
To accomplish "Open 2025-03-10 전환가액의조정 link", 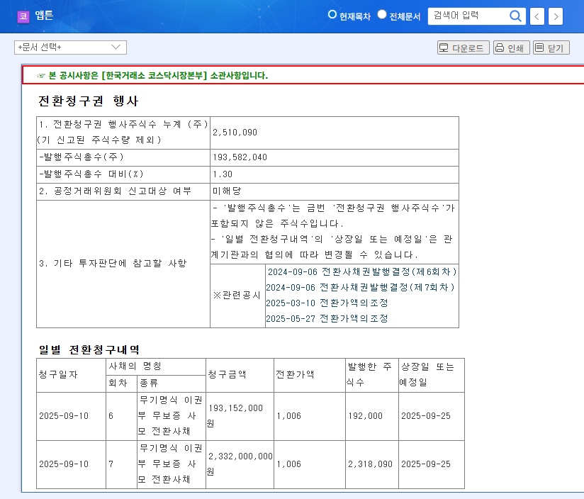I will tap(327, 303).
